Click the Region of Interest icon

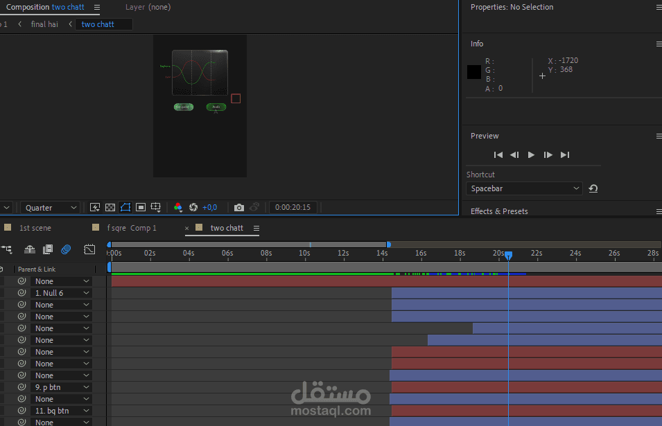coord(141,207)
